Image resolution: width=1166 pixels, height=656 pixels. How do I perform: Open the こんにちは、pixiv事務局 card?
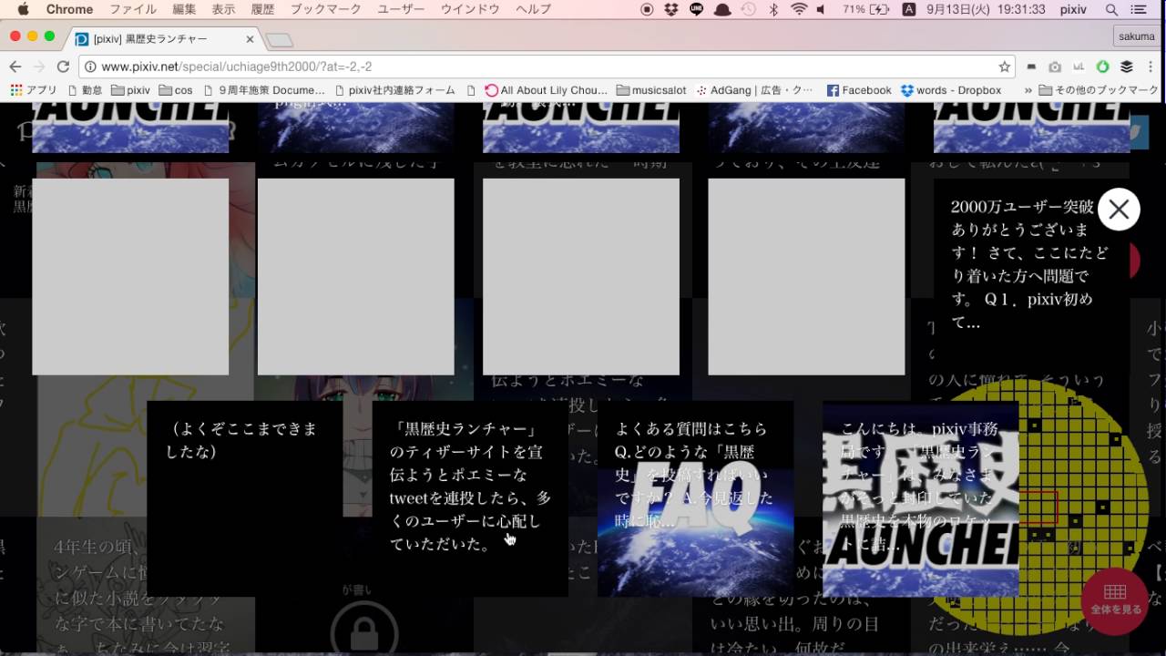point(920,498)
